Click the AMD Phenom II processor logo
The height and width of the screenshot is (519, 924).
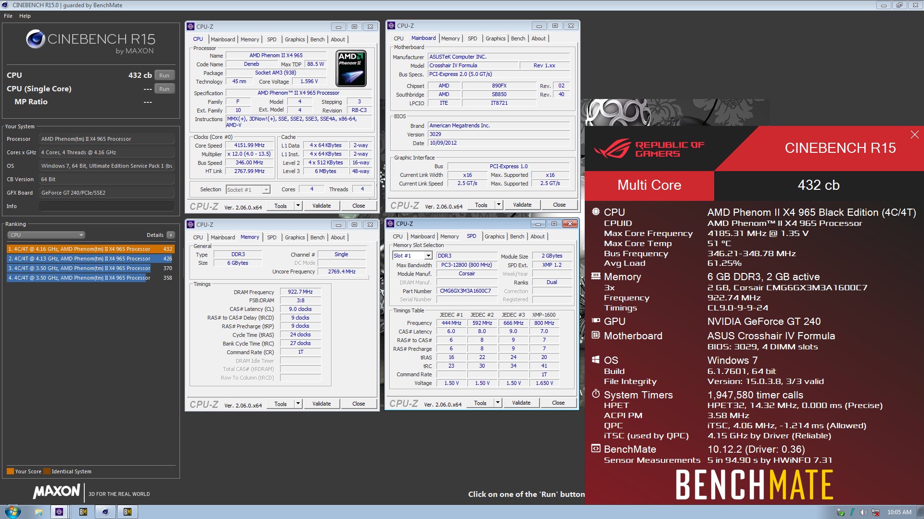(351, 68)
